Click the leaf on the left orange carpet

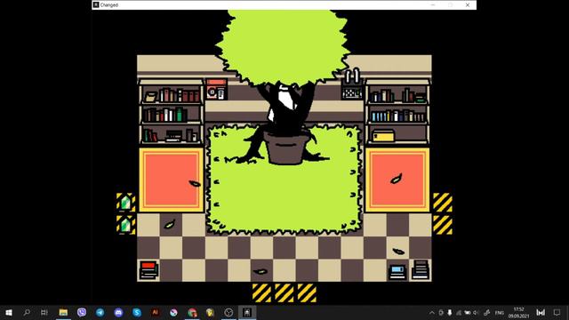click(195, 184)
